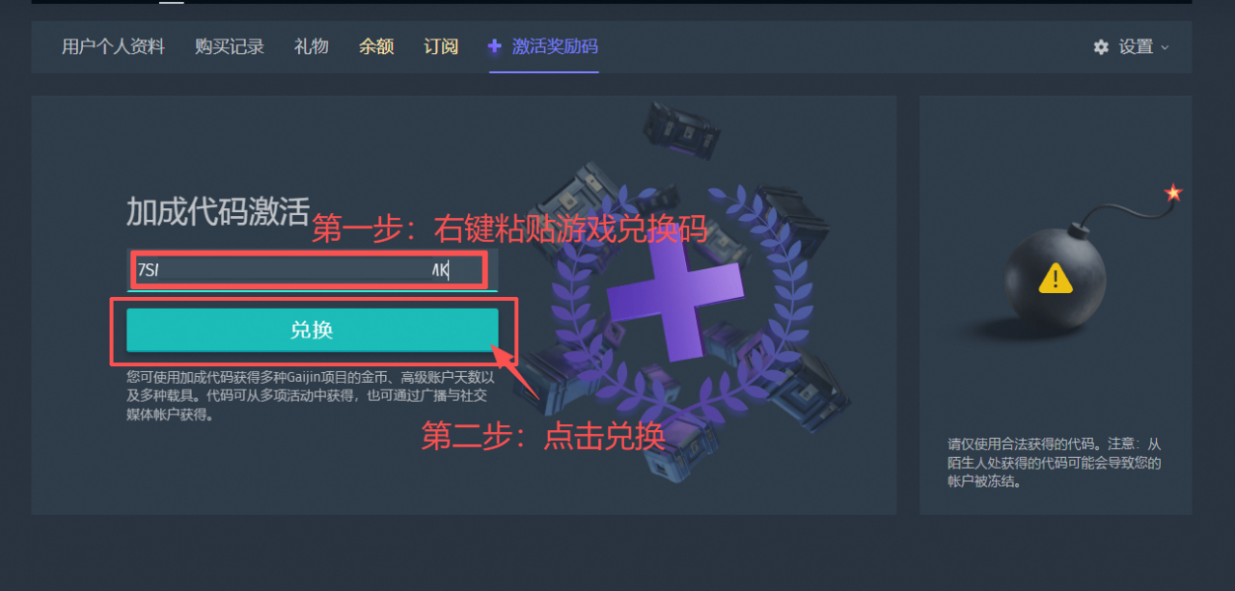The width and height of the screenshot is (1235, 591).
Task: Click the 加成代码激活 heading
Action: point(218,212)
